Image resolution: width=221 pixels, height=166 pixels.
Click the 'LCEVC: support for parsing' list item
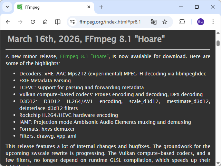(x=81, y=87)
